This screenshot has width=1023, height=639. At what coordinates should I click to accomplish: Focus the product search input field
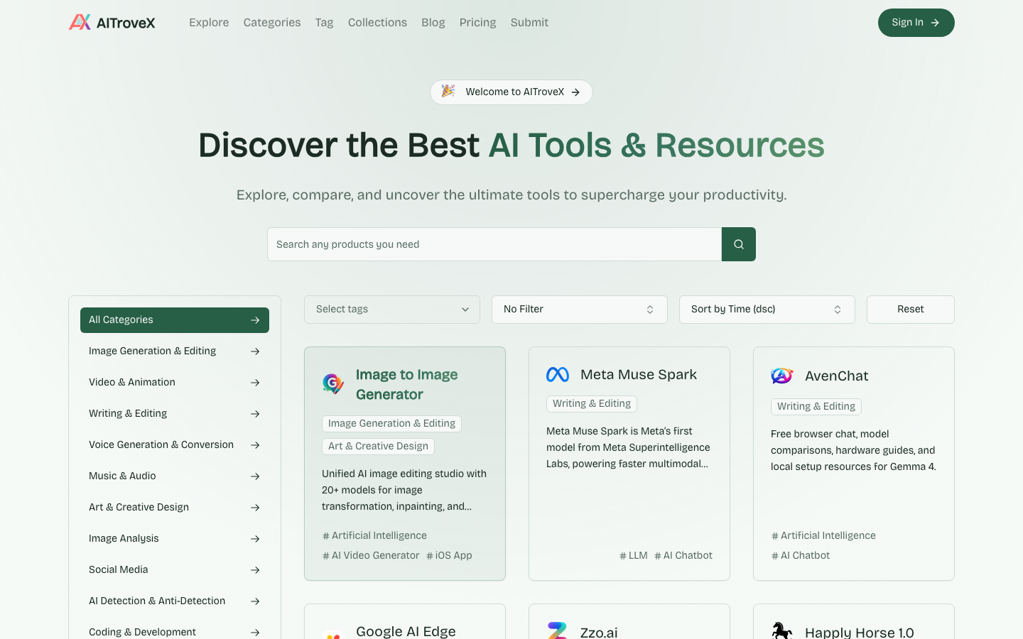coord(494,244)
